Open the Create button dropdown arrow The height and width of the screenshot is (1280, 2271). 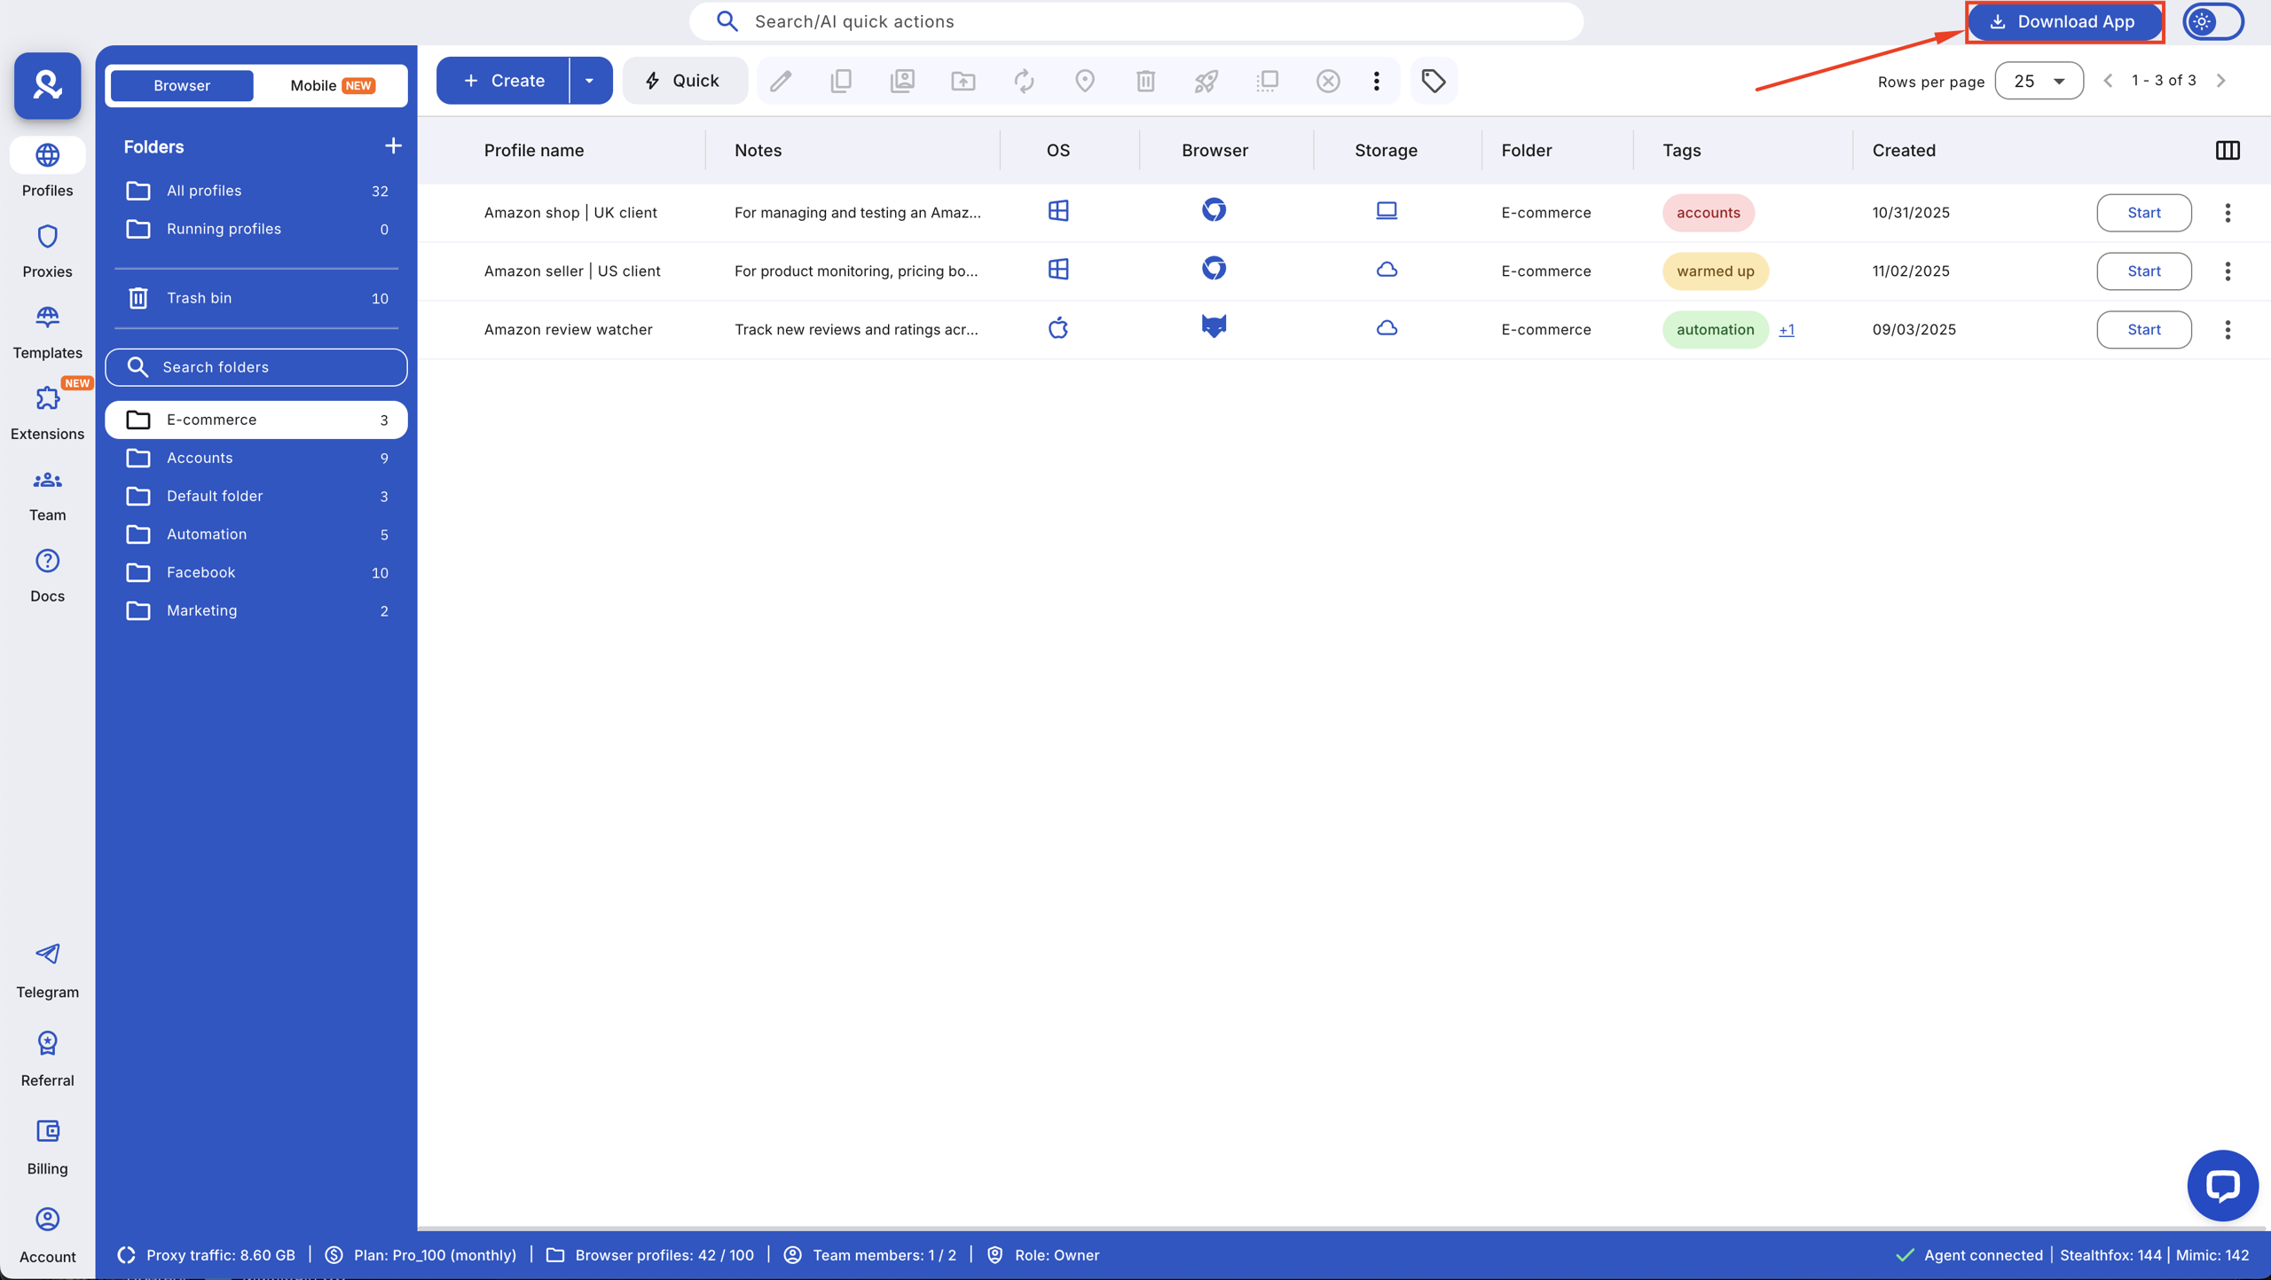click(x=588, y=80)
